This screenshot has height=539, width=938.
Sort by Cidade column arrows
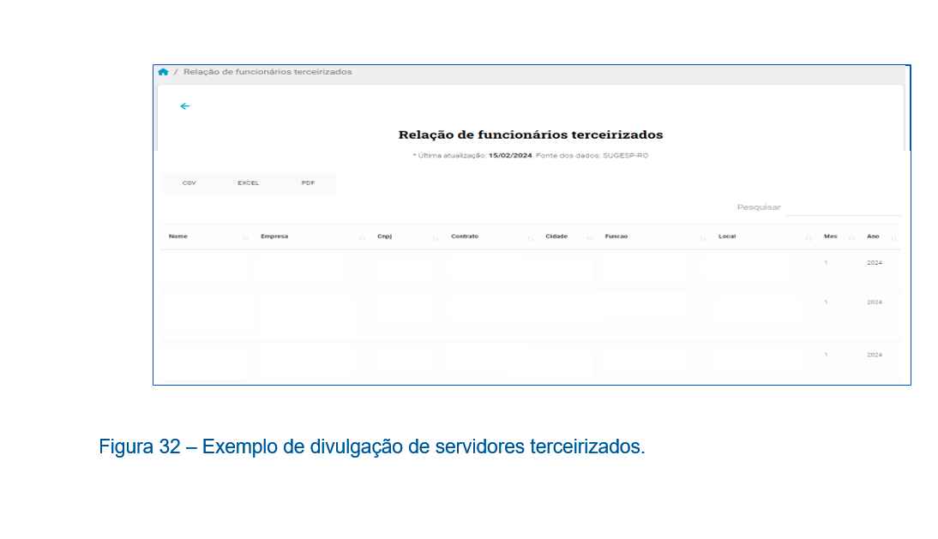589,238
